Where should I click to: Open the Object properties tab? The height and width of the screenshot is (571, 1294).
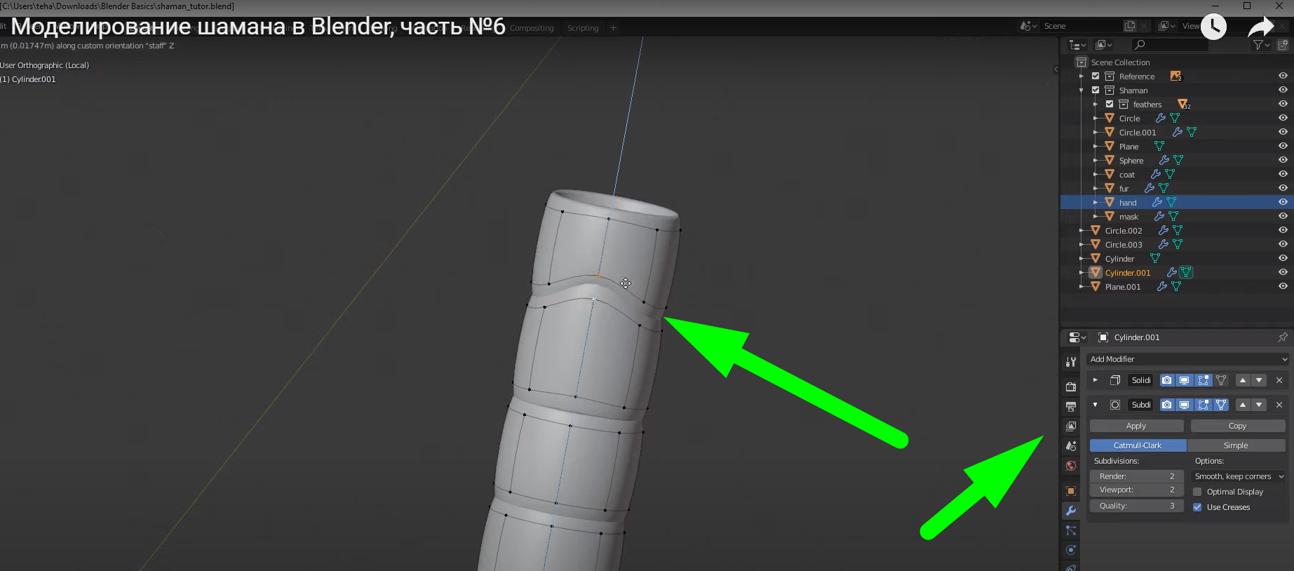tap(1071, 491)
